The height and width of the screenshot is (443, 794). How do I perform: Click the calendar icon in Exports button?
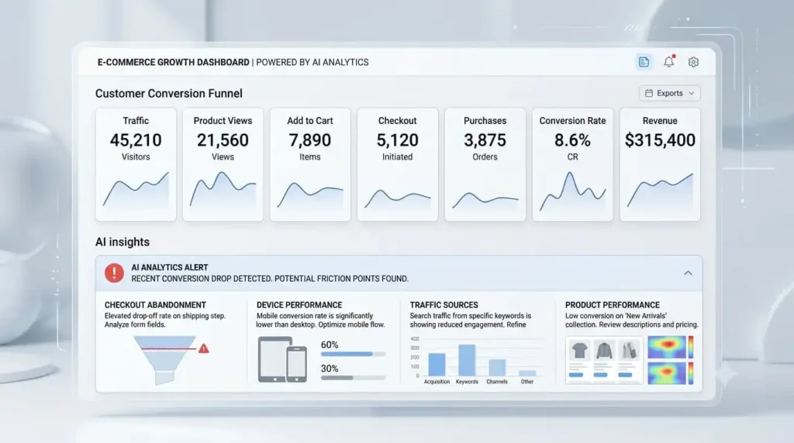coord(649,93)
